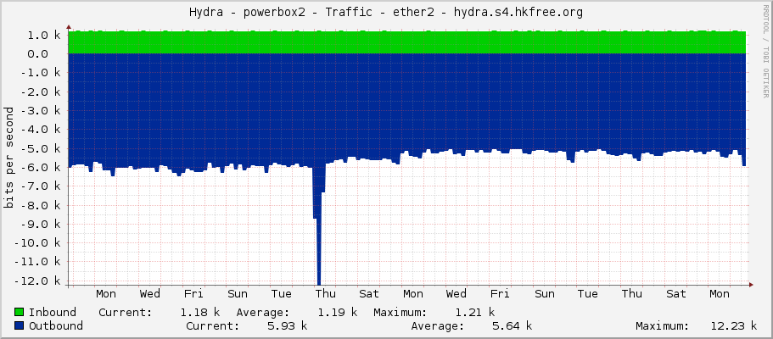Click the Sun x-axis label before Tue
The height and width of the screenshot is (339, 773).
237,294
